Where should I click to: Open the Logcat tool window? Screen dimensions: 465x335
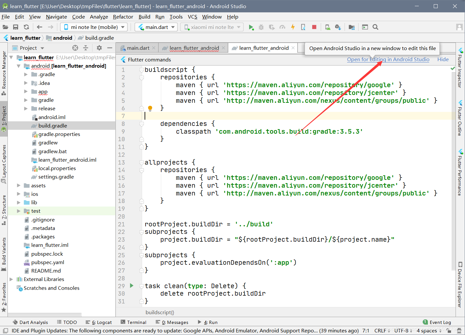(x=99, y=322)
